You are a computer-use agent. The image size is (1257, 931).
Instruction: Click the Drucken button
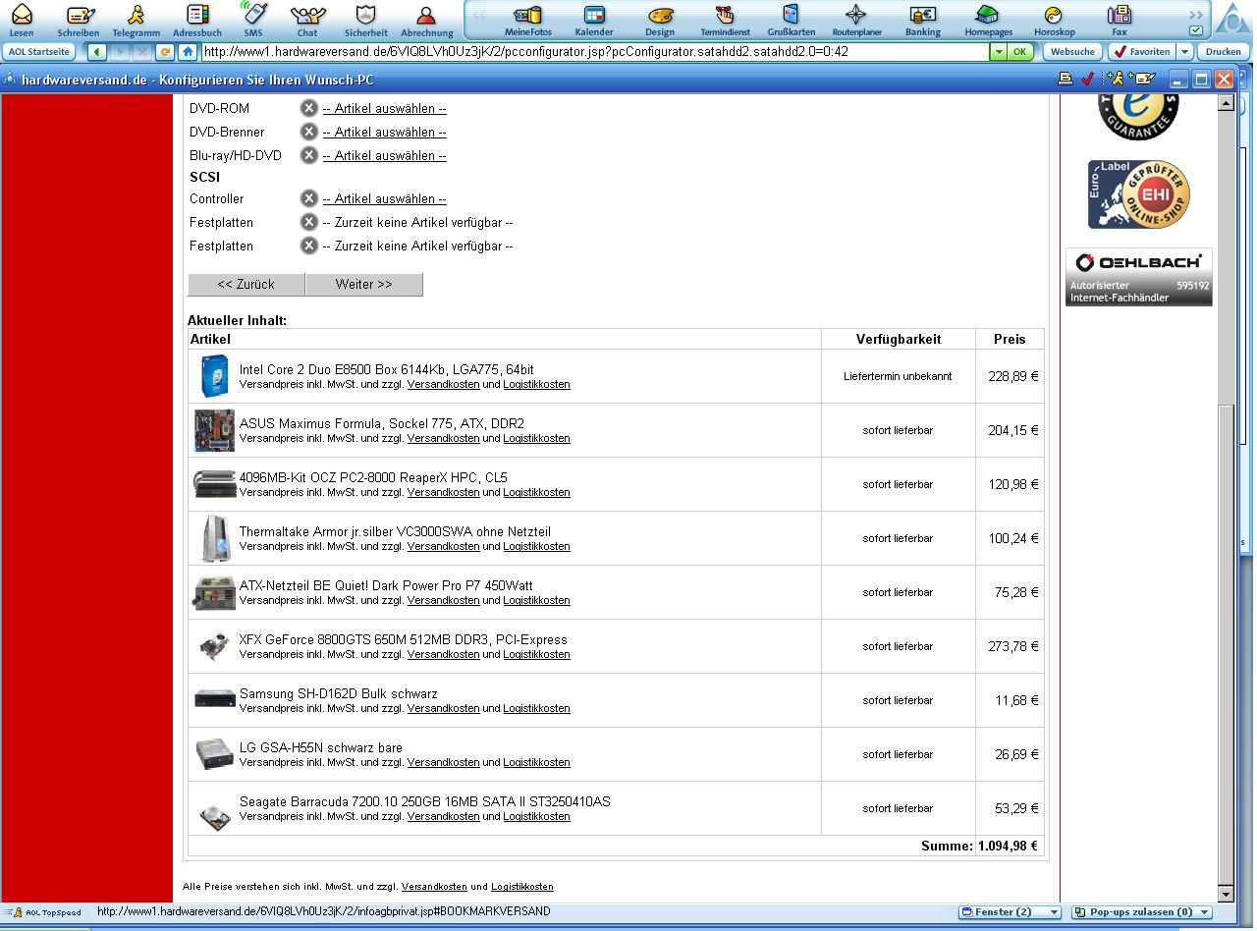(x=1223, y=52)
